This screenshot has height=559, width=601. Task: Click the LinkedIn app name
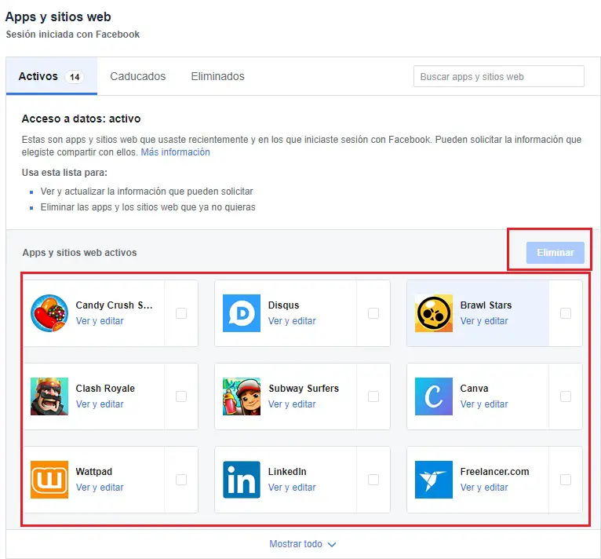point(287,472)
